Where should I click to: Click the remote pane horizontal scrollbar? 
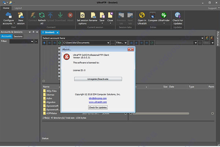pyautogui.click(x=161, y=113)
